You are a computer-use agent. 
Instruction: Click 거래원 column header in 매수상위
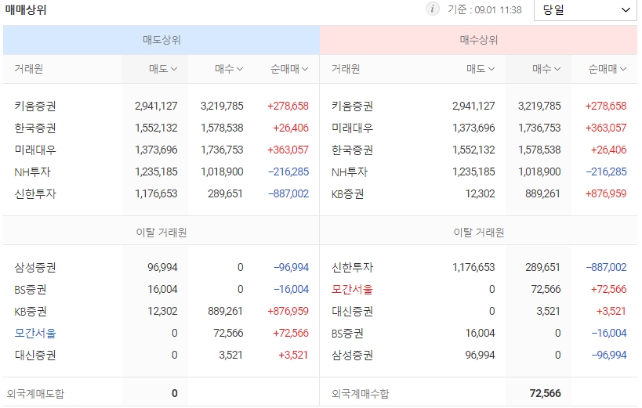coord(346,69)
